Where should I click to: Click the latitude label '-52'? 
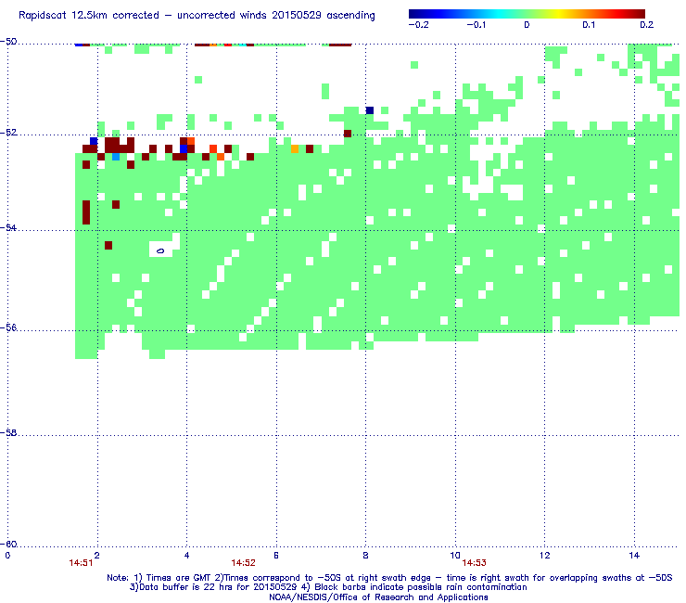pyautogui.click(x=8, y=133)
